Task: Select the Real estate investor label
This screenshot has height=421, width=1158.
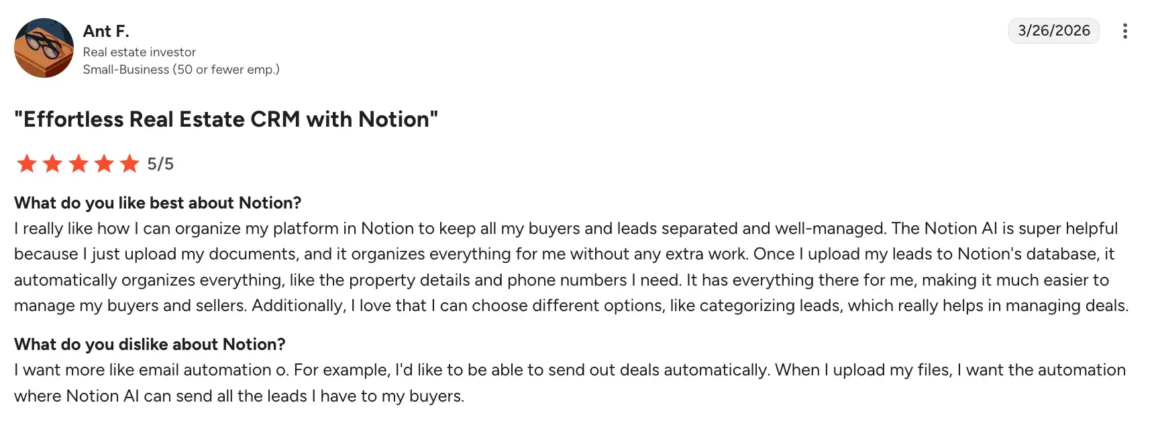Action: pos(139,52)
